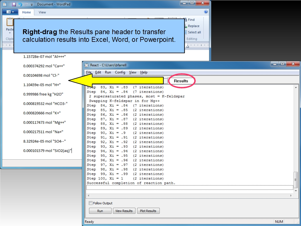Click the line 0.000820666 mol "K+"

pos(42,113)
